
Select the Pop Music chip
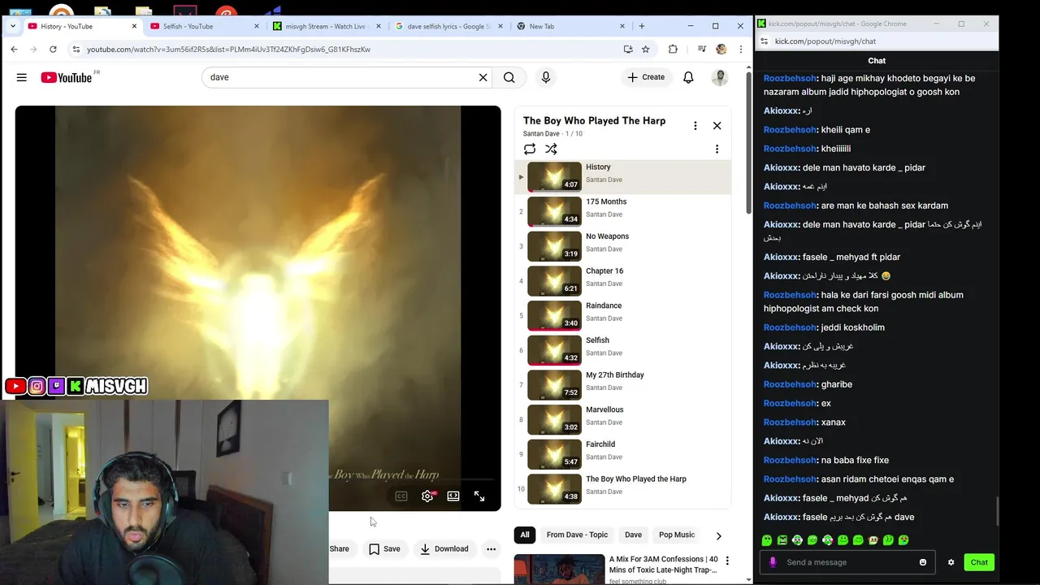(677, 535)
